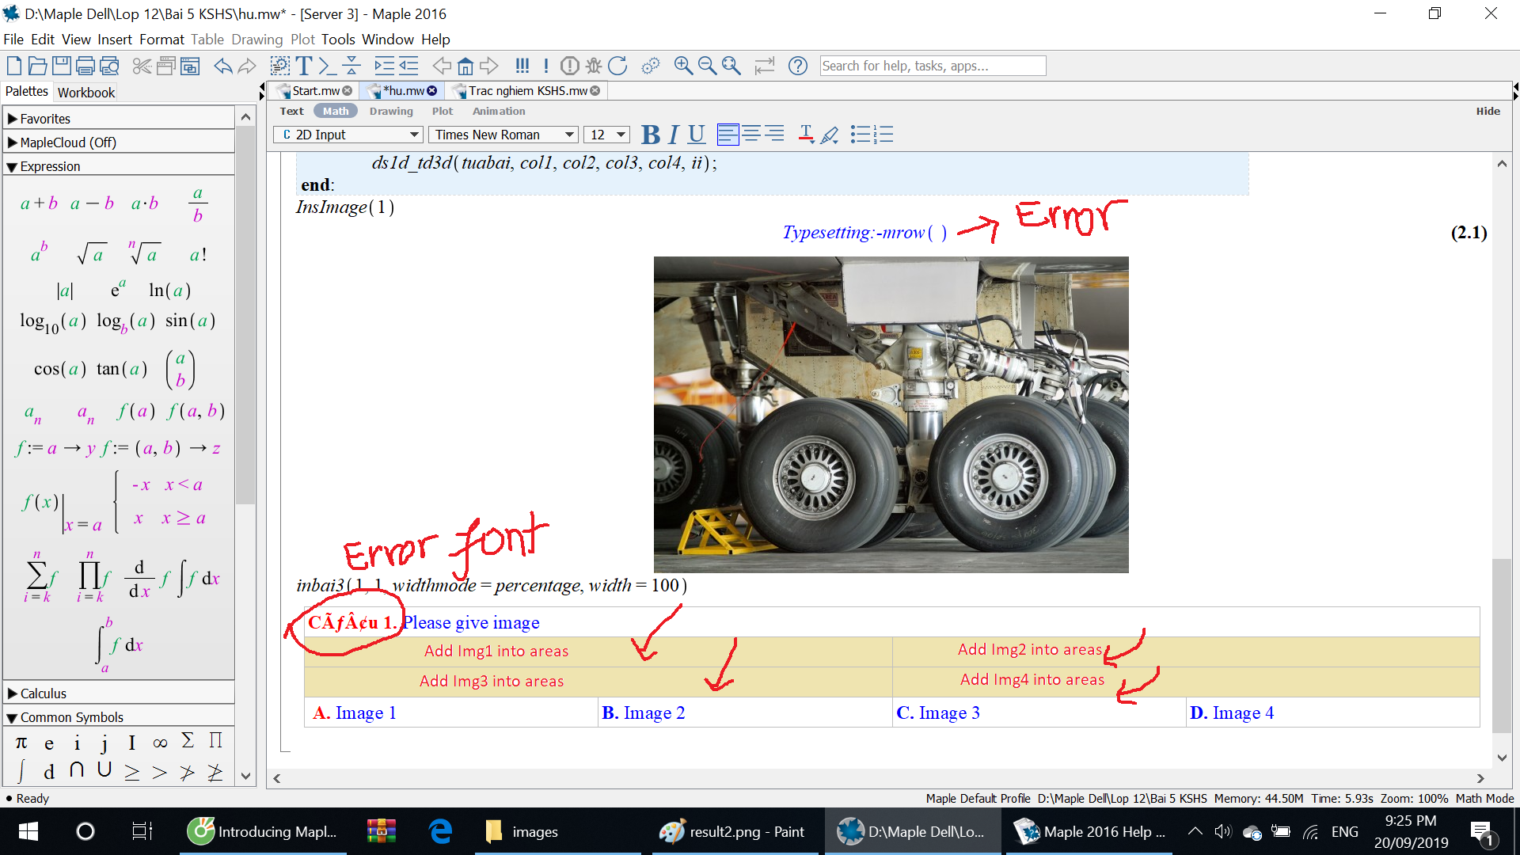
Task: Center-align the paragraph
Action: pyautogui.click(x=751, y=135)
